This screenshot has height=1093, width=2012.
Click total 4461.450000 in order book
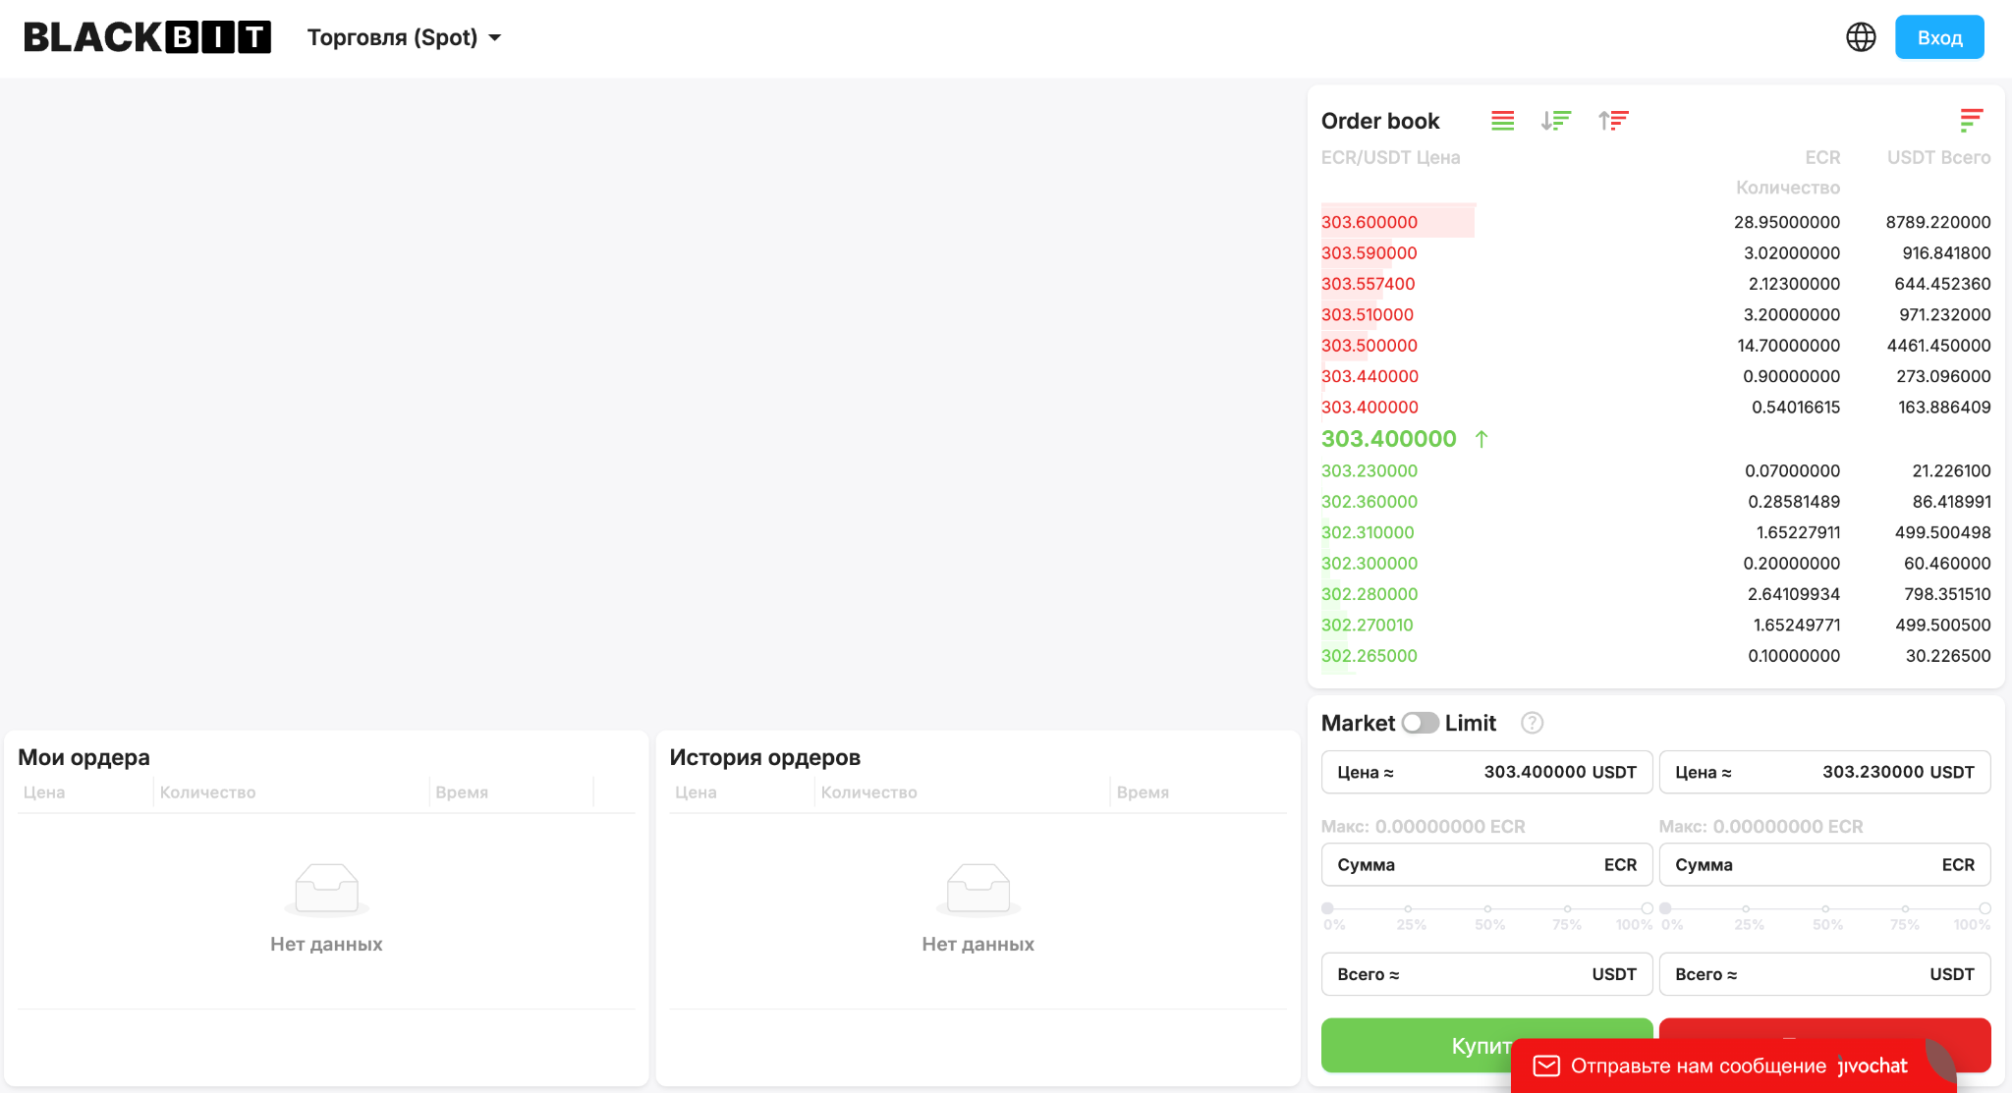[x=1938, y=346]
